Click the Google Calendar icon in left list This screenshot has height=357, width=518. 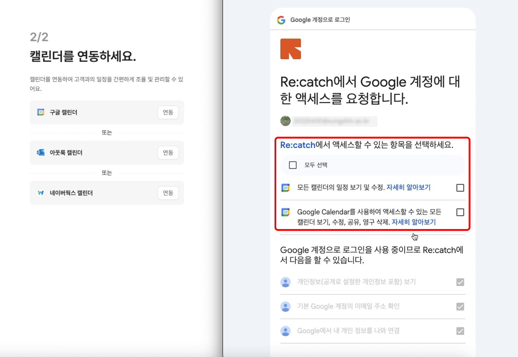[41, 112]
